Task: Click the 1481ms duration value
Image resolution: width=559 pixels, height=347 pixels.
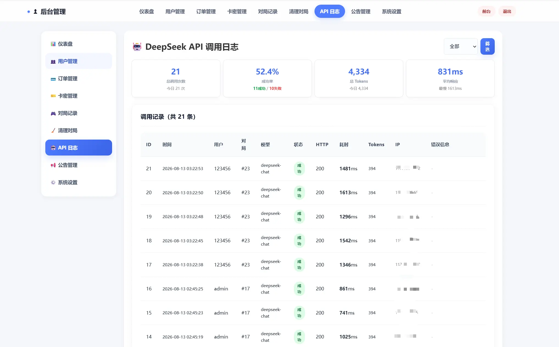Action: pos(348,169)
